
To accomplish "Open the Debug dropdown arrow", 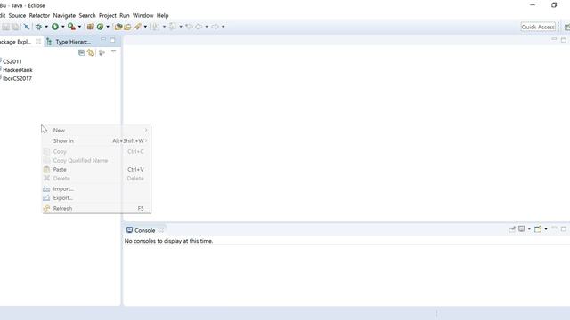I will [46, 27].
